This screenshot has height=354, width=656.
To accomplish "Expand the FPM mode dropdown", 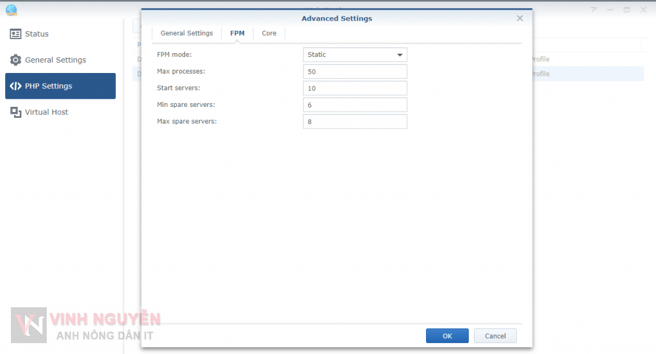I will click(355, 55).
